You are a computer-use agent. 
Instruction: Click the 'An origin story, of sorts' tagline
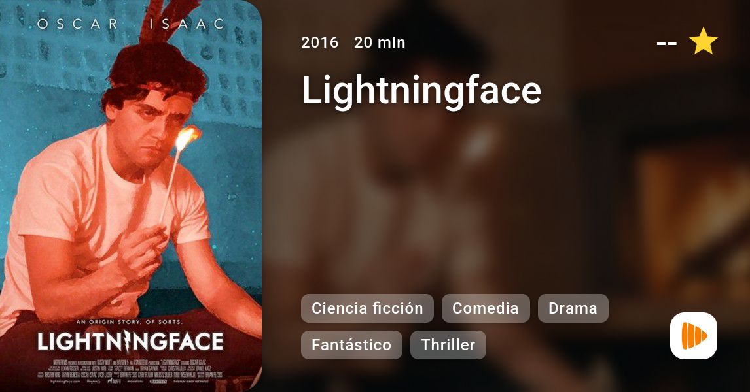point(130,322)
